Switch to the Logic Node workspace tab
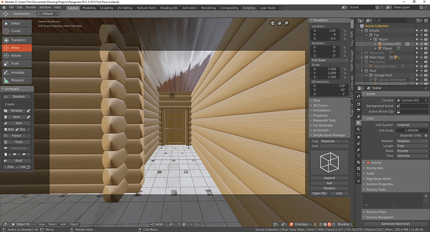The width and height of the screenshot is (430, 232). tap(267, 8)
